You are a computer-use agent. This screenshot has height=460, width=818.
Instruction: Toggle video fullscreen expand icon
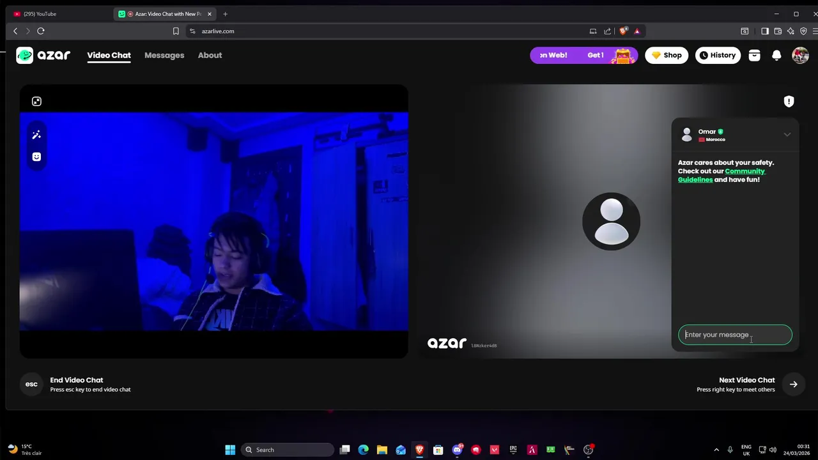coord(36,102)
